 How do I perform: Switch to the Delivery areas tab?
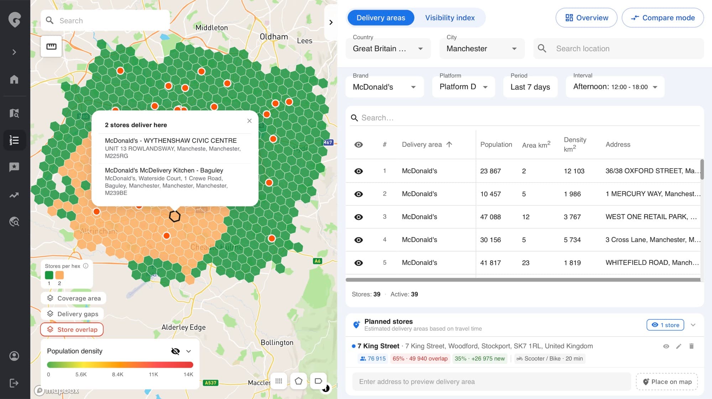(x=381, y=18)
